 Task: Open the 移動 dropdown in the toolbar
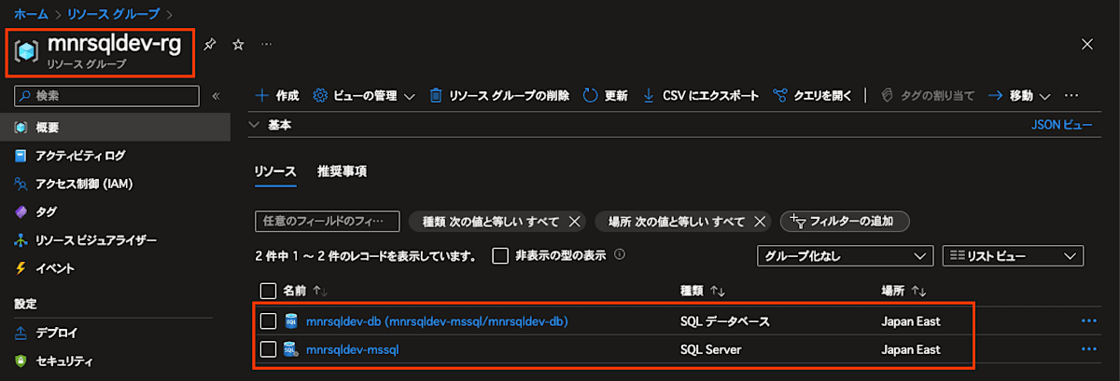(x=1019, y=96)
